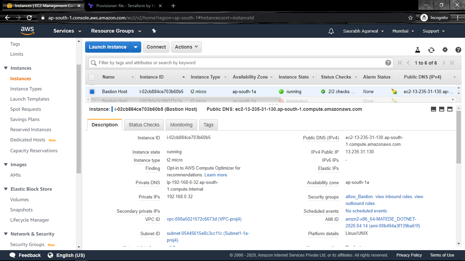
Task: Open the Actions dropdown
Action: click(x=186, y=47)
